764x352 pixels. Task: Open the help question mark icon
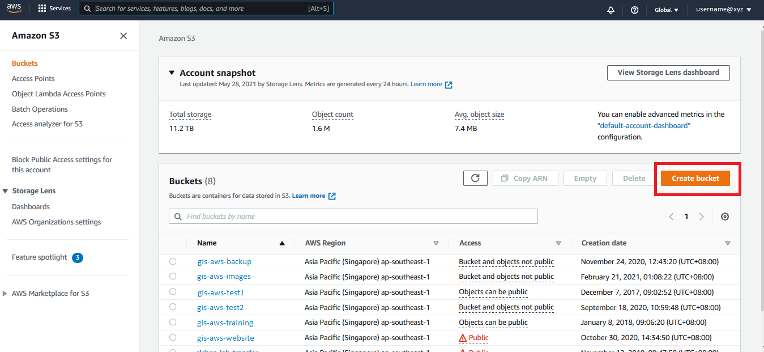click(634, 10)
